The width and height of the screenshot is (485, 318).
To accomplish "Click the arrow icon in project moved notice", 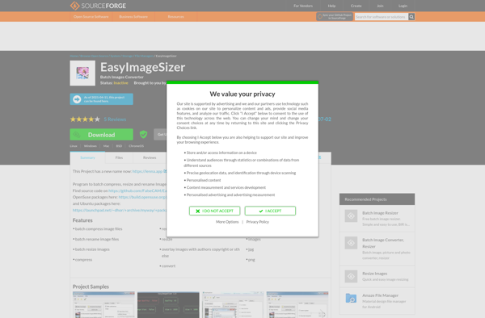I will click(x=77, y=99).
